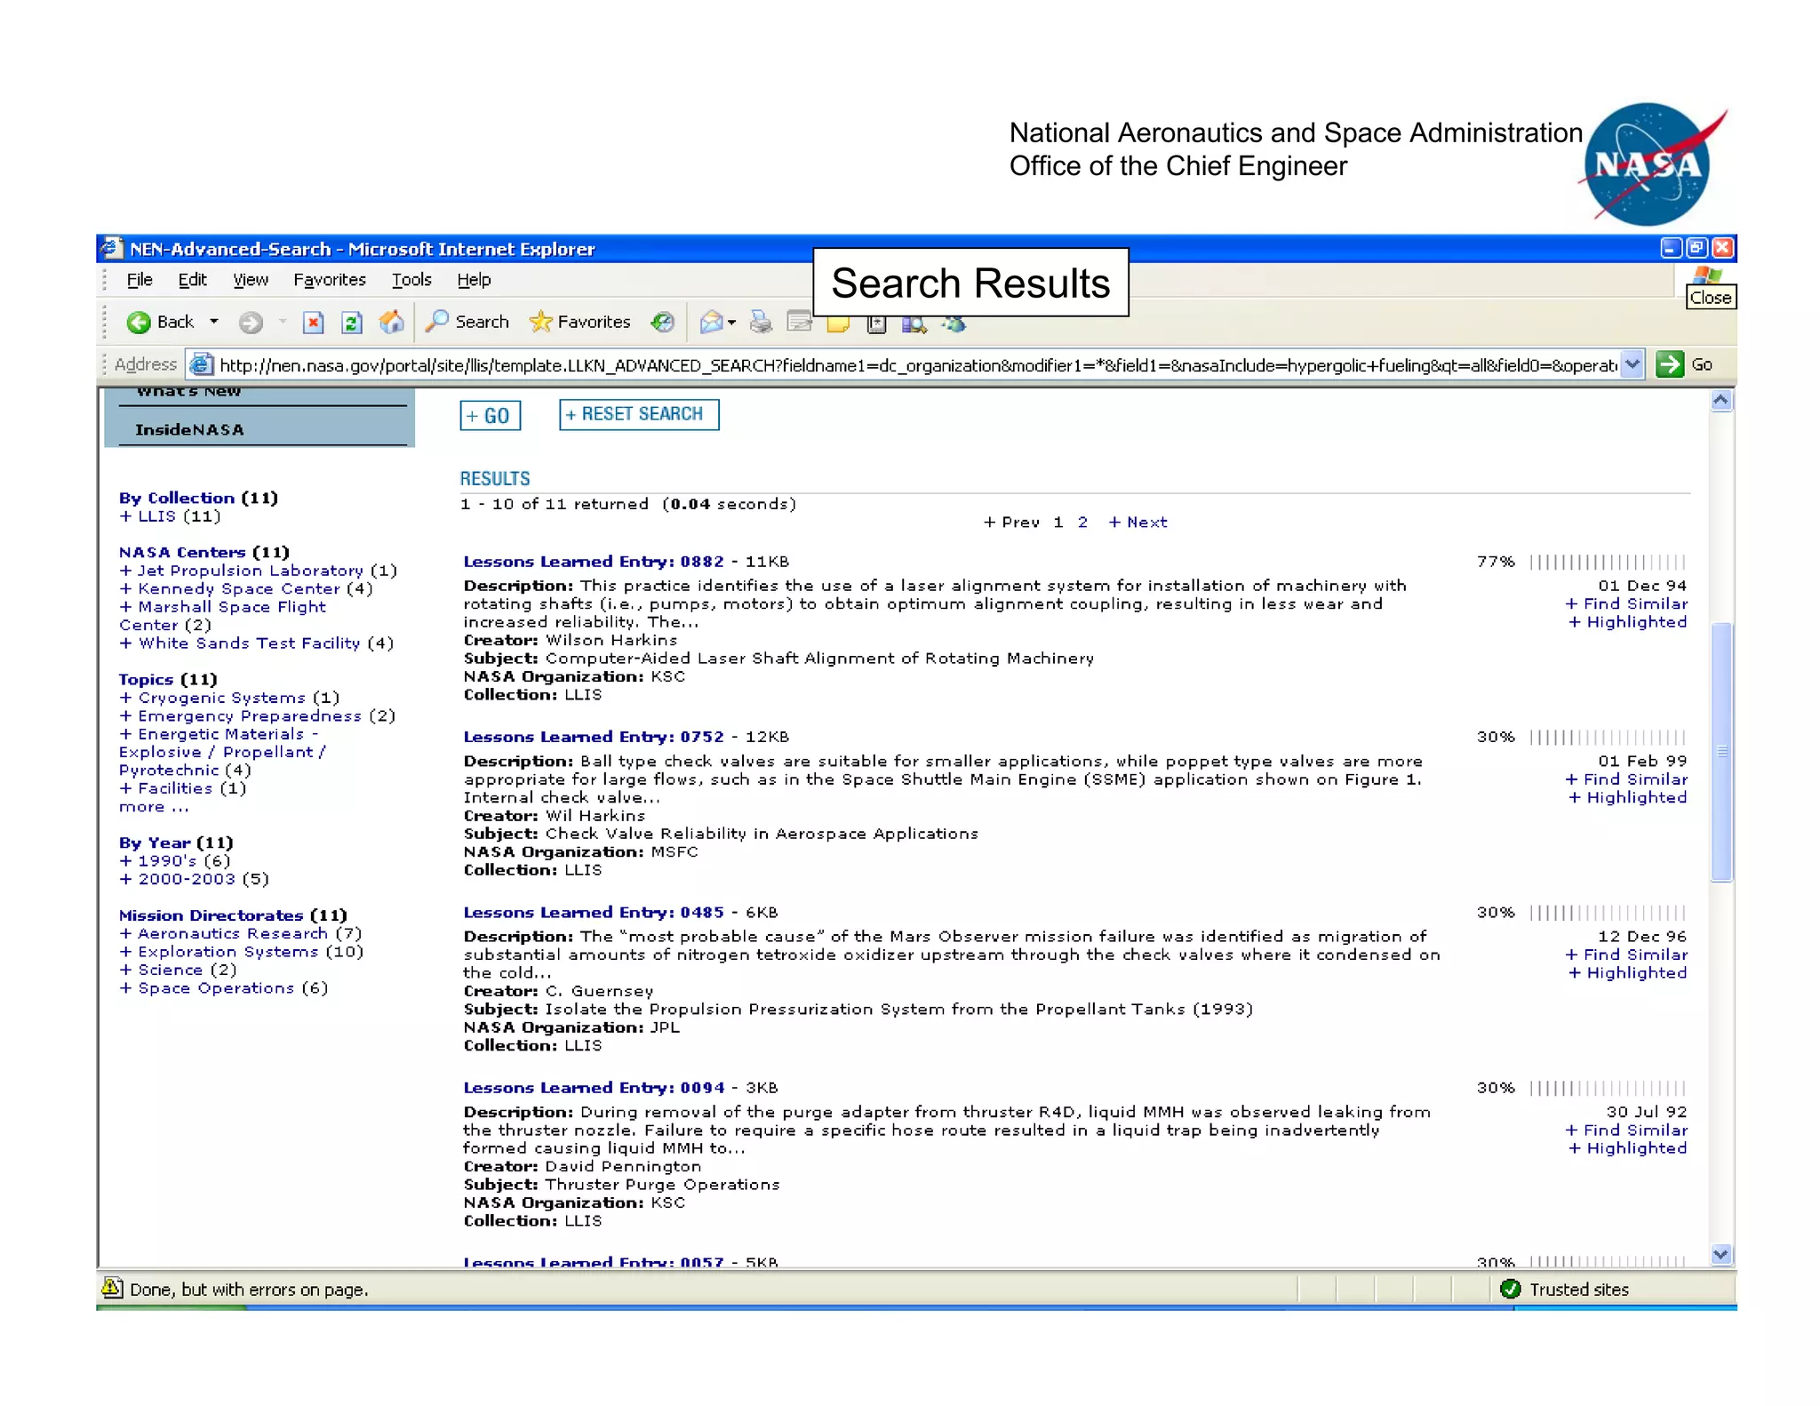Filter by Science (2) directorate
The width and height of the screenshot is (1820, 1406).
(178, 971)
